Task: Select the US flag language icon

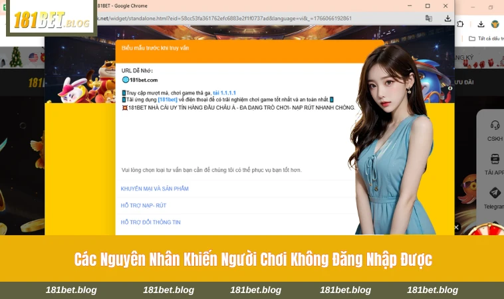Action: click(x=33, y=57)
